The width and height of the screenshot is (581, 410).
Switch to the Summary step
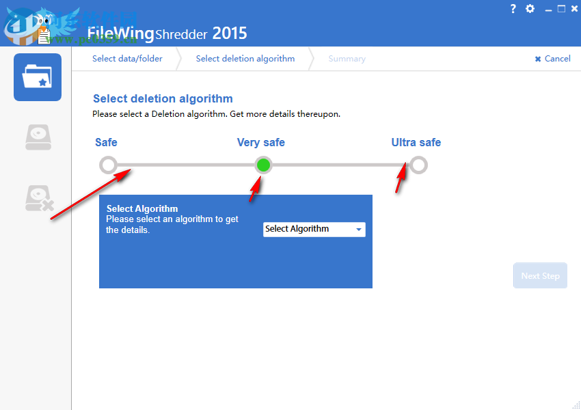[x=347, y=59]
